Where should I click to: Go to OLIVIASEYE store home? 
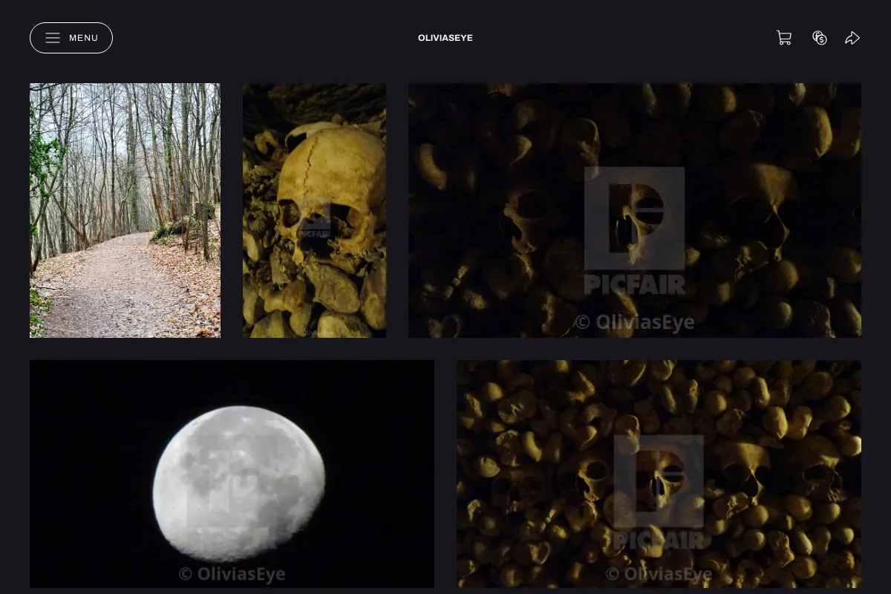coord(446,38)
